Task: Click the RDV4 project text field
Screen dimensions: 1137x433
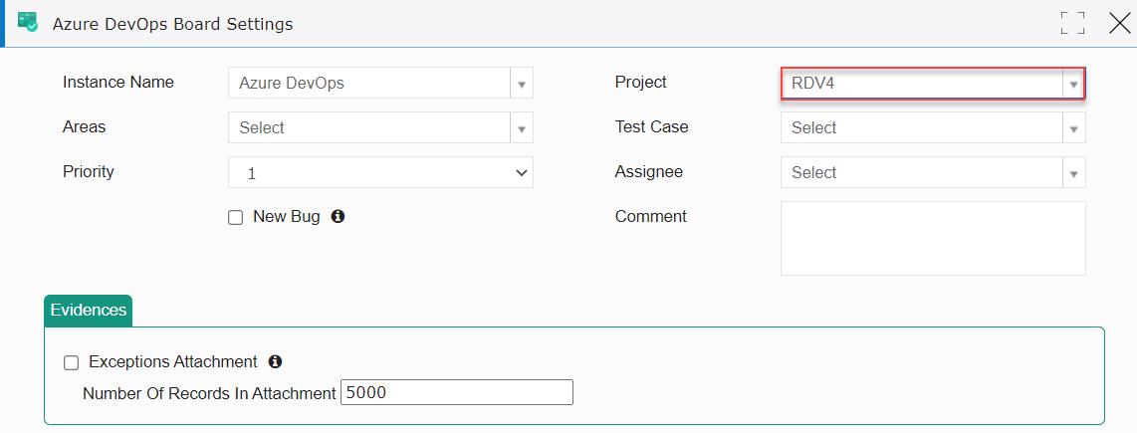Action: click(922, 84)
